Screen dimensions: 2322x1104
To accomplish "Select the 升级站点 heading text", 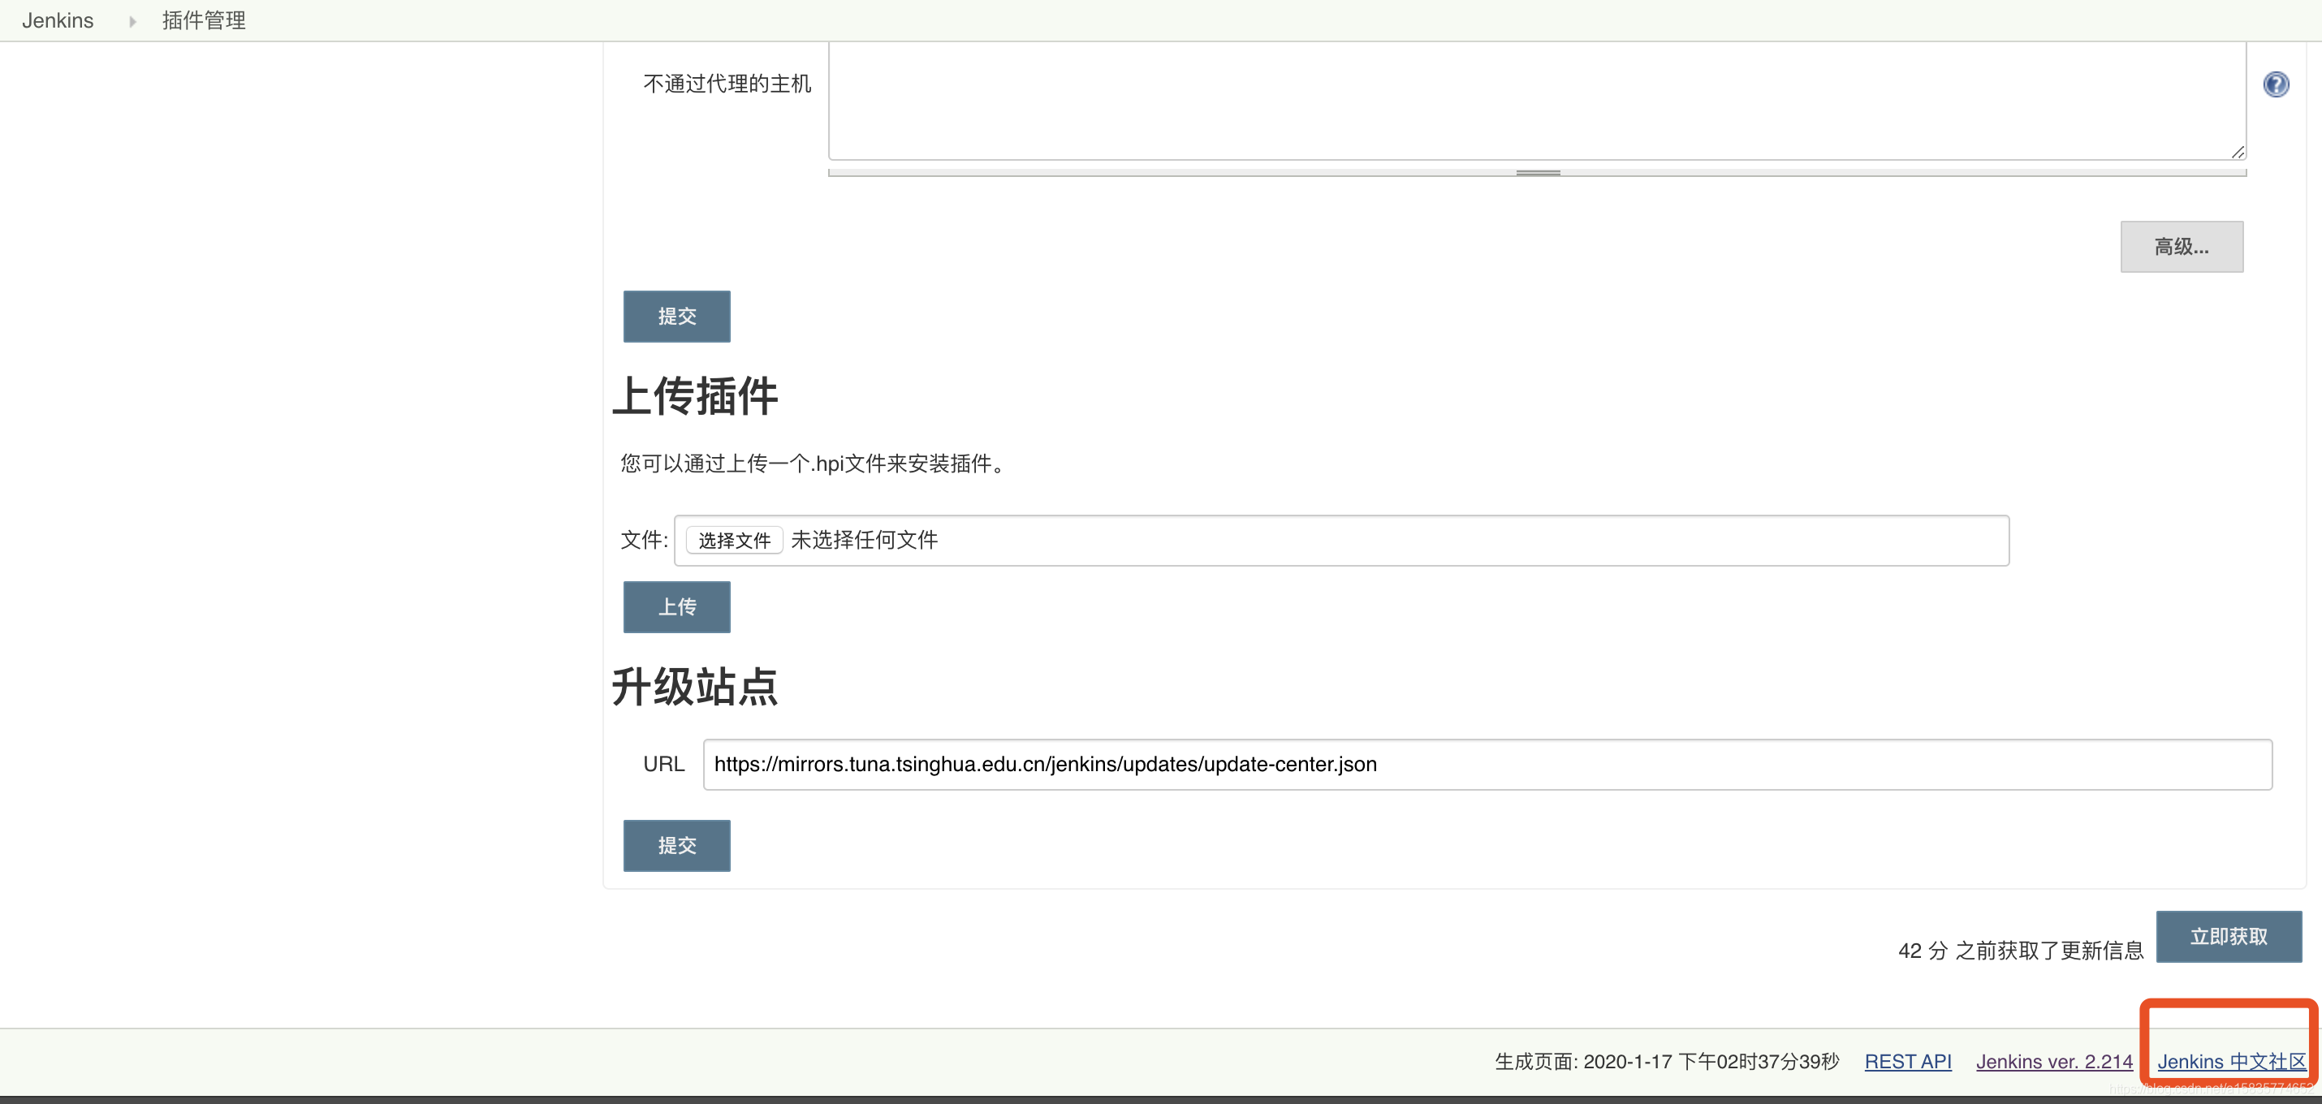I will (695, 687).
